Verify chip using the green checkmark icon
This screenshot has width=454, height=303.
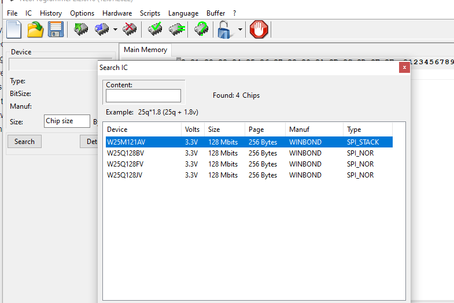point(155,29)
